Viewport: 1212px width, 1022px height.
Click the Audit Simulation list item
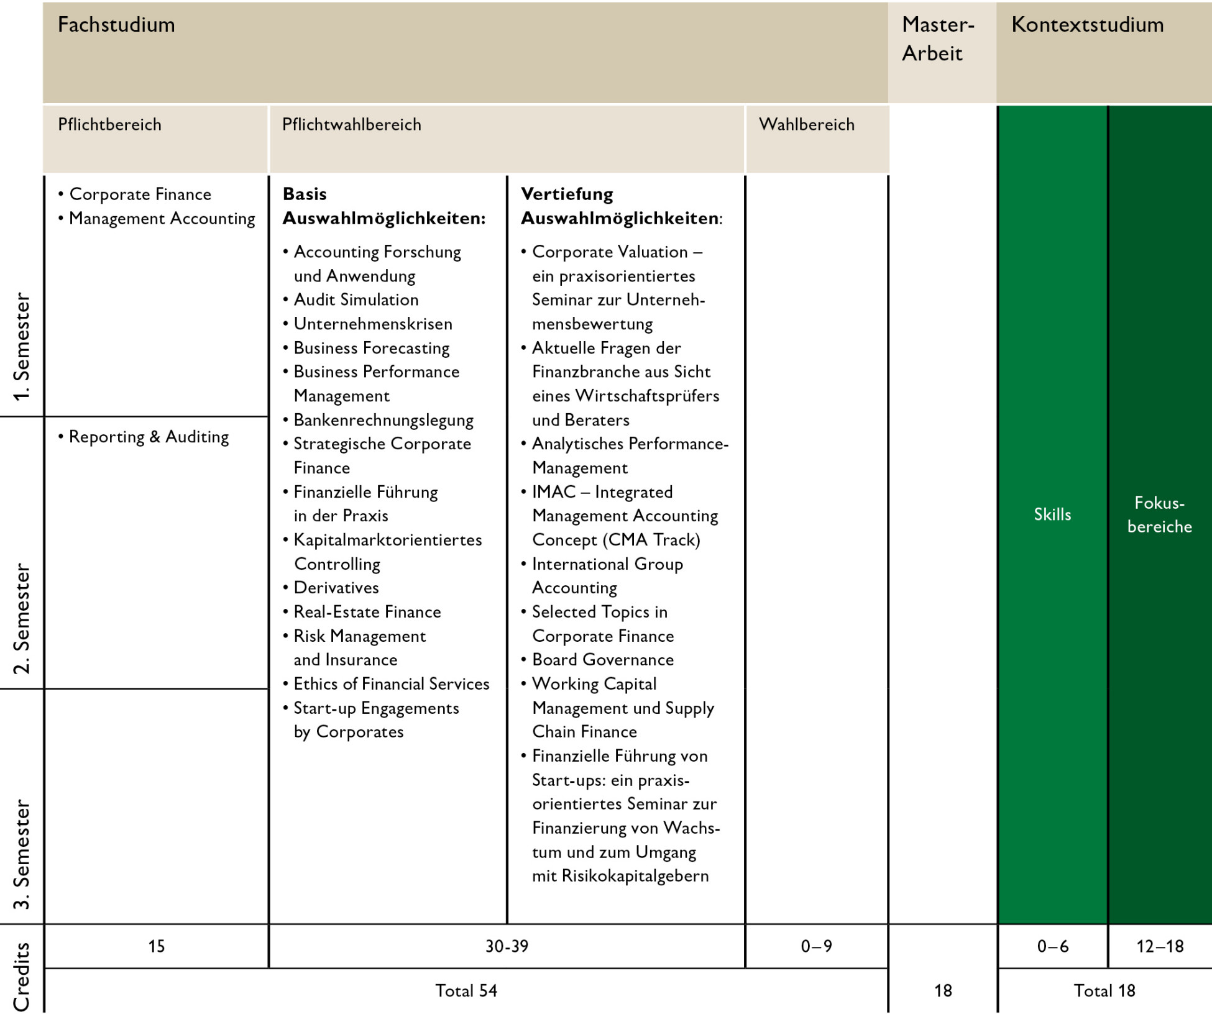[x=356, y=299]
